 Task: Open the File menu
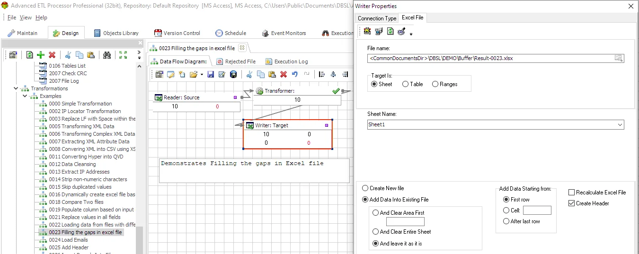(x=12, y=18)
